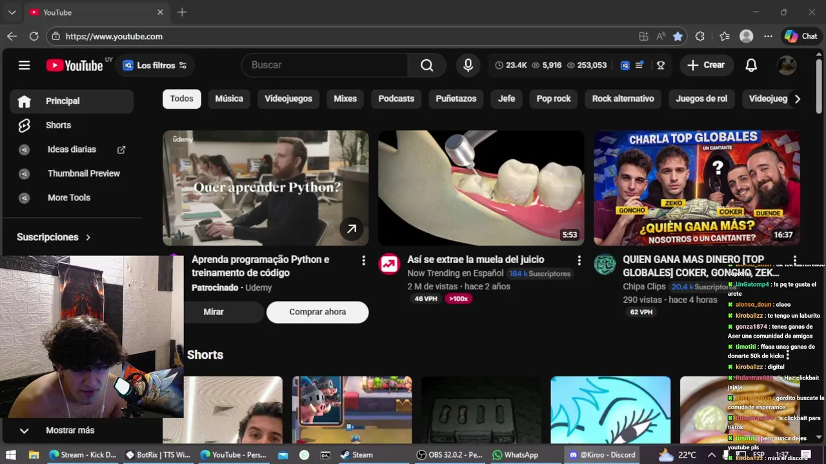Show more filter chips with the right arrow
The height and width of the screenshot is (464, 826).
[x=798, y=99]
